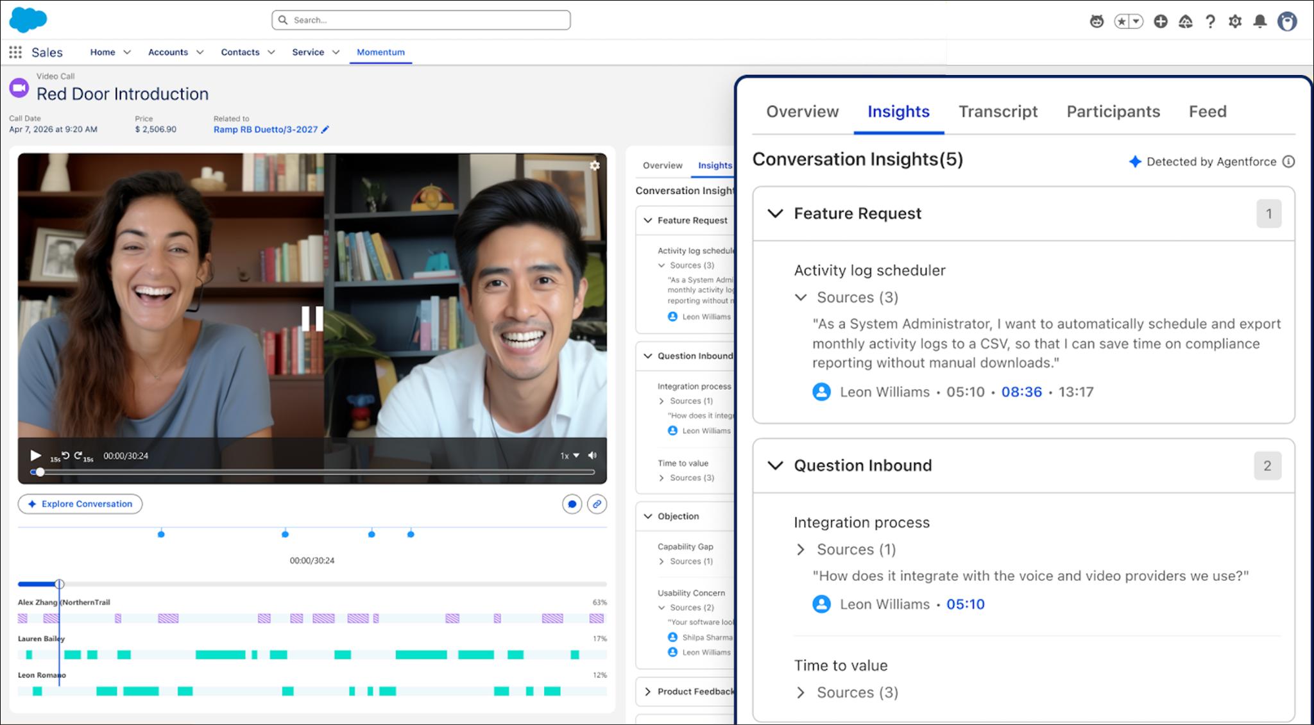Screen dimensions: 1314x725
Task: Collapse the Objection section in small panel
Action: [647, 517]
